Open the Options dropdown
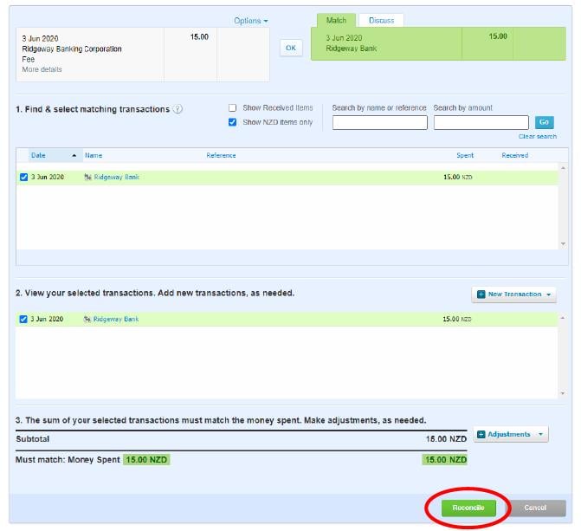 tap(251, 21)
